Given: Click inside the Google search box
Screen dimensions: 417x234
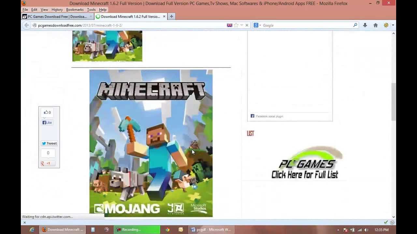Looking at the screenshot, I should (306, 25).
